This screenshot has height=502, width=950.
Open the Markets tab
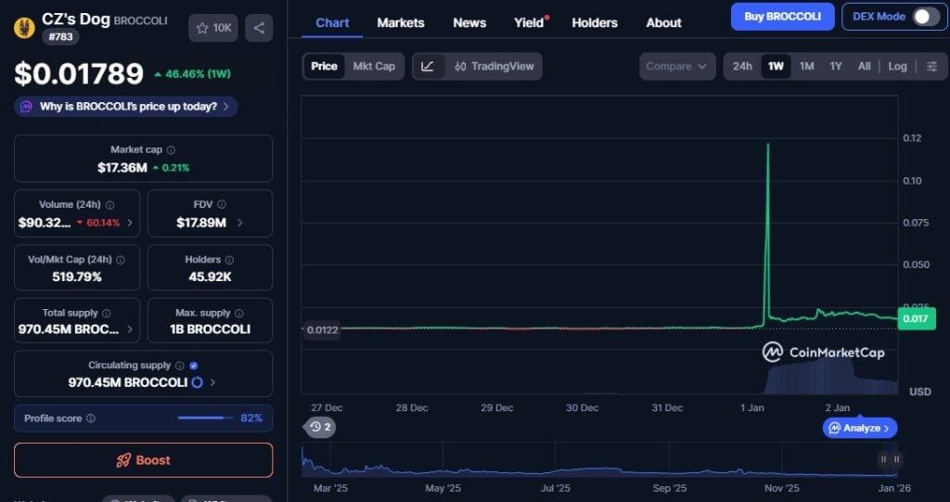401,23
